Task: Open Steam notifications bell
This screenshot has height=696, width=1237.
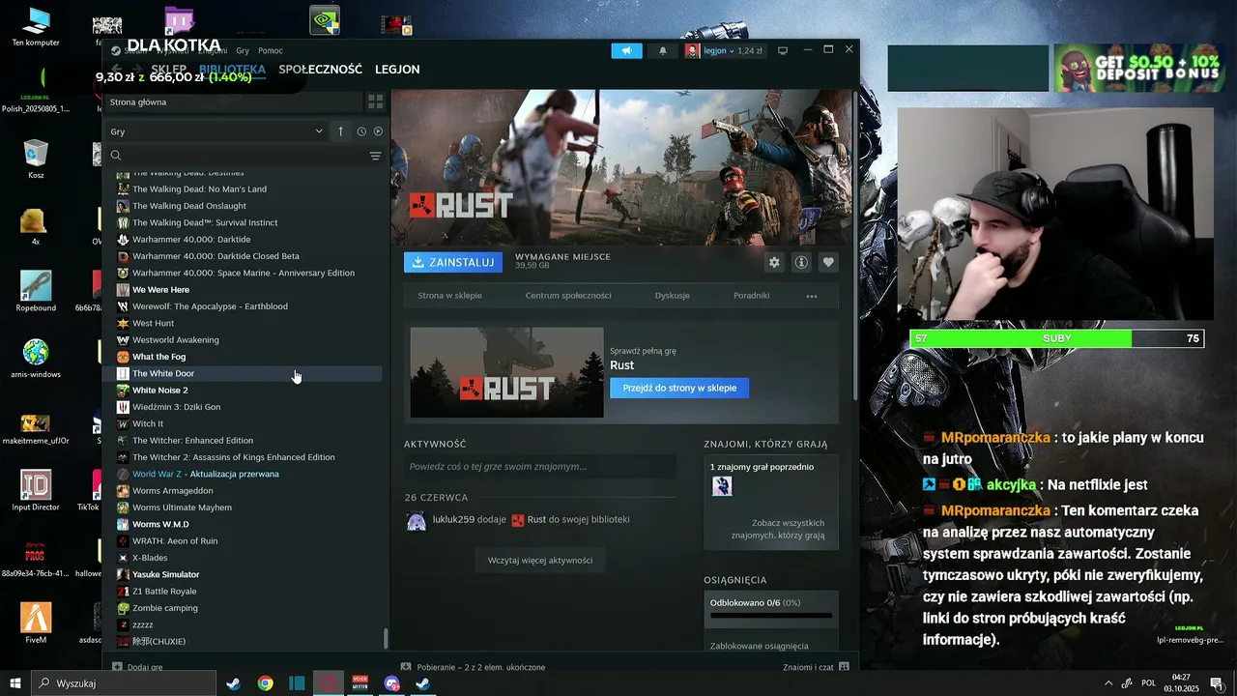Action: coord(662,51)
